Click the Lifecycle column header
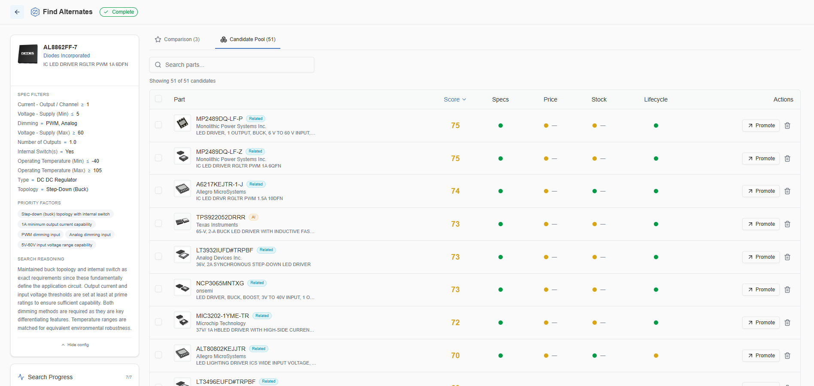Image resolution: width=814 pixels, height=386 pixels. (x=656, y=99)
